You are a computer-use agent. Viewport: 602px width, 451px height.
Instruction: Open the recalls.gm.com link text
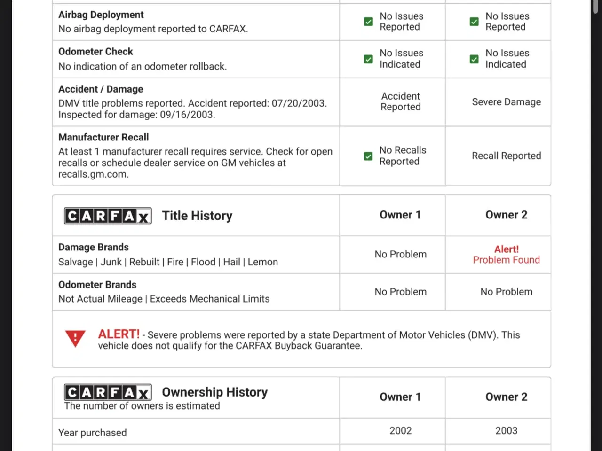[x=93, y=174]
